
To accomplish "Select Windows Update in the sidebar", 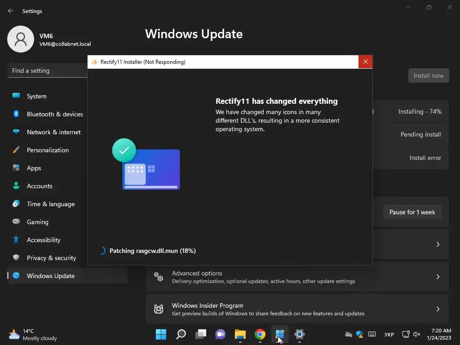I will pyautogui.click(x=67, y=276).
